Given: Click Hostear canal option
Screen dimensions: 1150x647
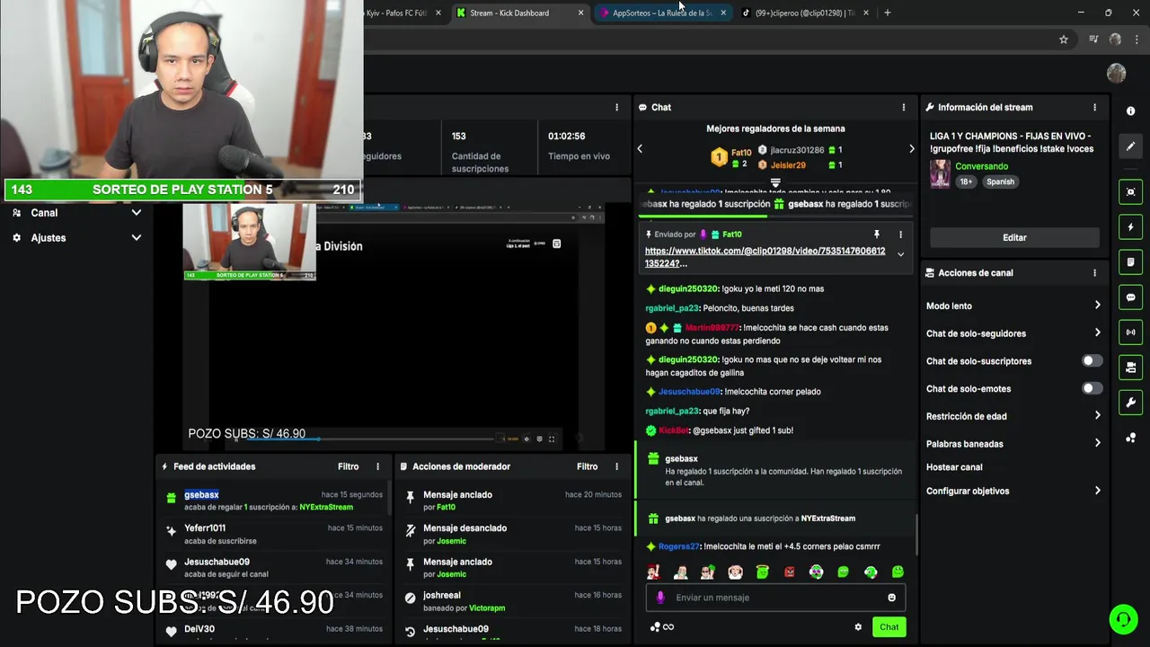Looking at the screenshot, I should (954, 467).
